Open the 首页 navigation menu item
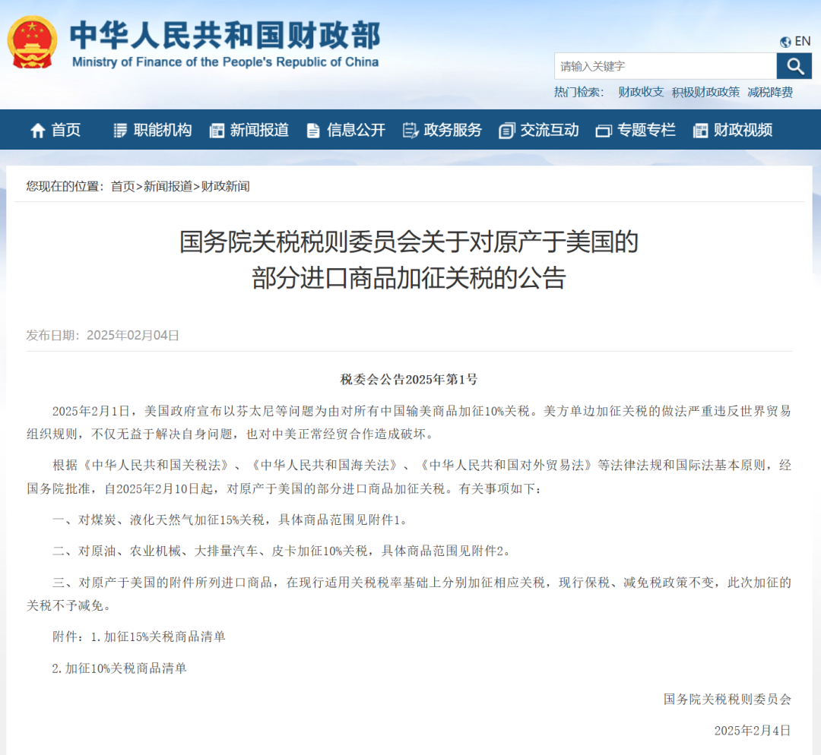The width and height of the screenshot is (821, 755). point(65,129)
